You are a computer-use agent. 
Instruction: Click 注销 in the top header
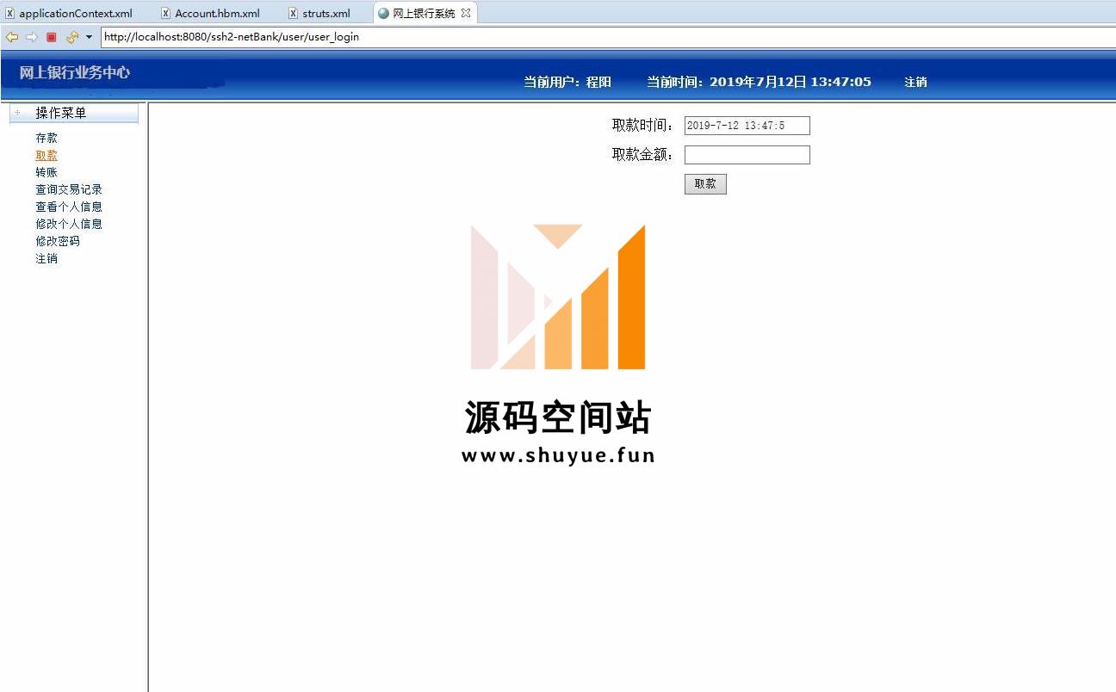pos(915,82)
